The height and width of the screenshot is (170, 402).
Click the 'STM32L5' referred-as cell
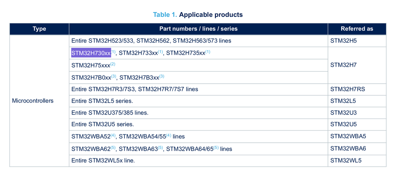pyautogui.click(x=357, y=101)
